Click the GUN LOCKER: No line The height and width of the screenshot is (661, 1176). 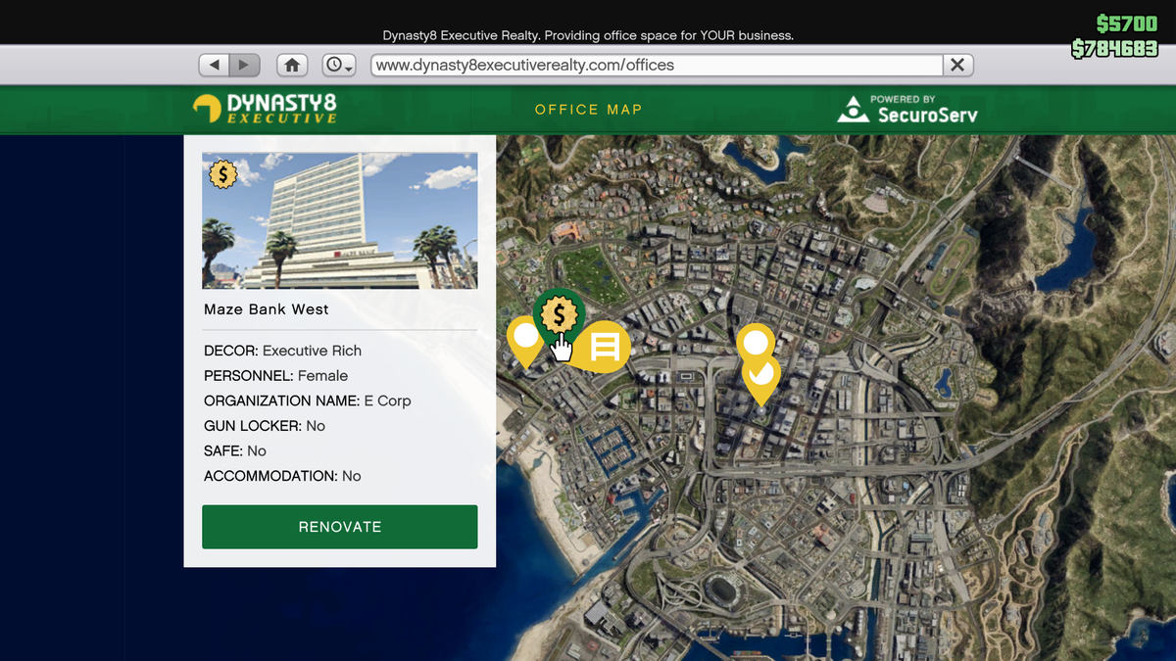coord(265,426)
